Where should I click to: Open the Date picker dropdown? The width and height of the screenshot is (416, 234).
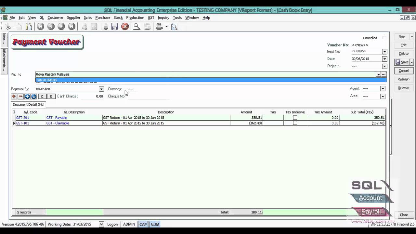tap(384, 59)
